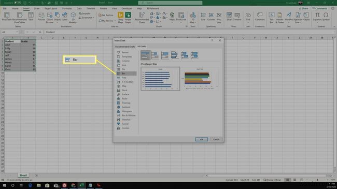
Task: Insert a Slicer filter
Action: pos(229,17)
